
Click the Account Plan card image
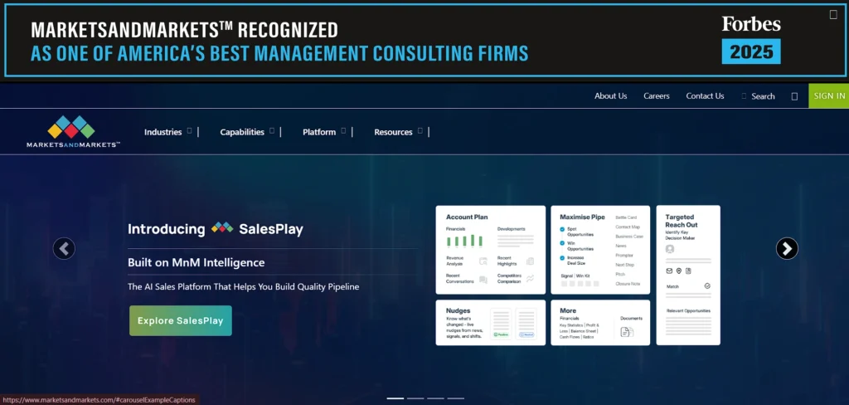click(x=490, y=250)
